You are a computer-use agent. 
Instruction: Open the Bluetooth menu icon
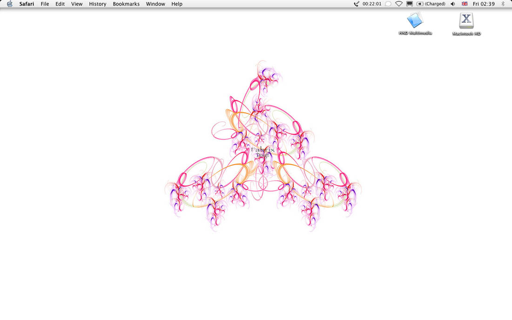503,4
